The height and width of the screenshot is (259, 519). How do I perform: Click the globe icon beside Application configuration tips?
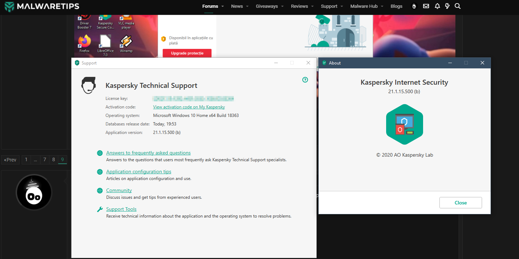point(100,172)
